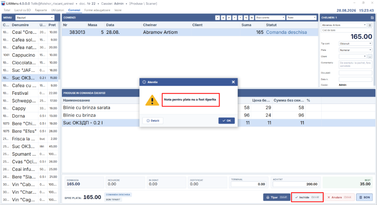Screen dimensions: 377x205
Task: Close the Atentie dialog with X
Action: pyautogui.click(x=233, y=82)
